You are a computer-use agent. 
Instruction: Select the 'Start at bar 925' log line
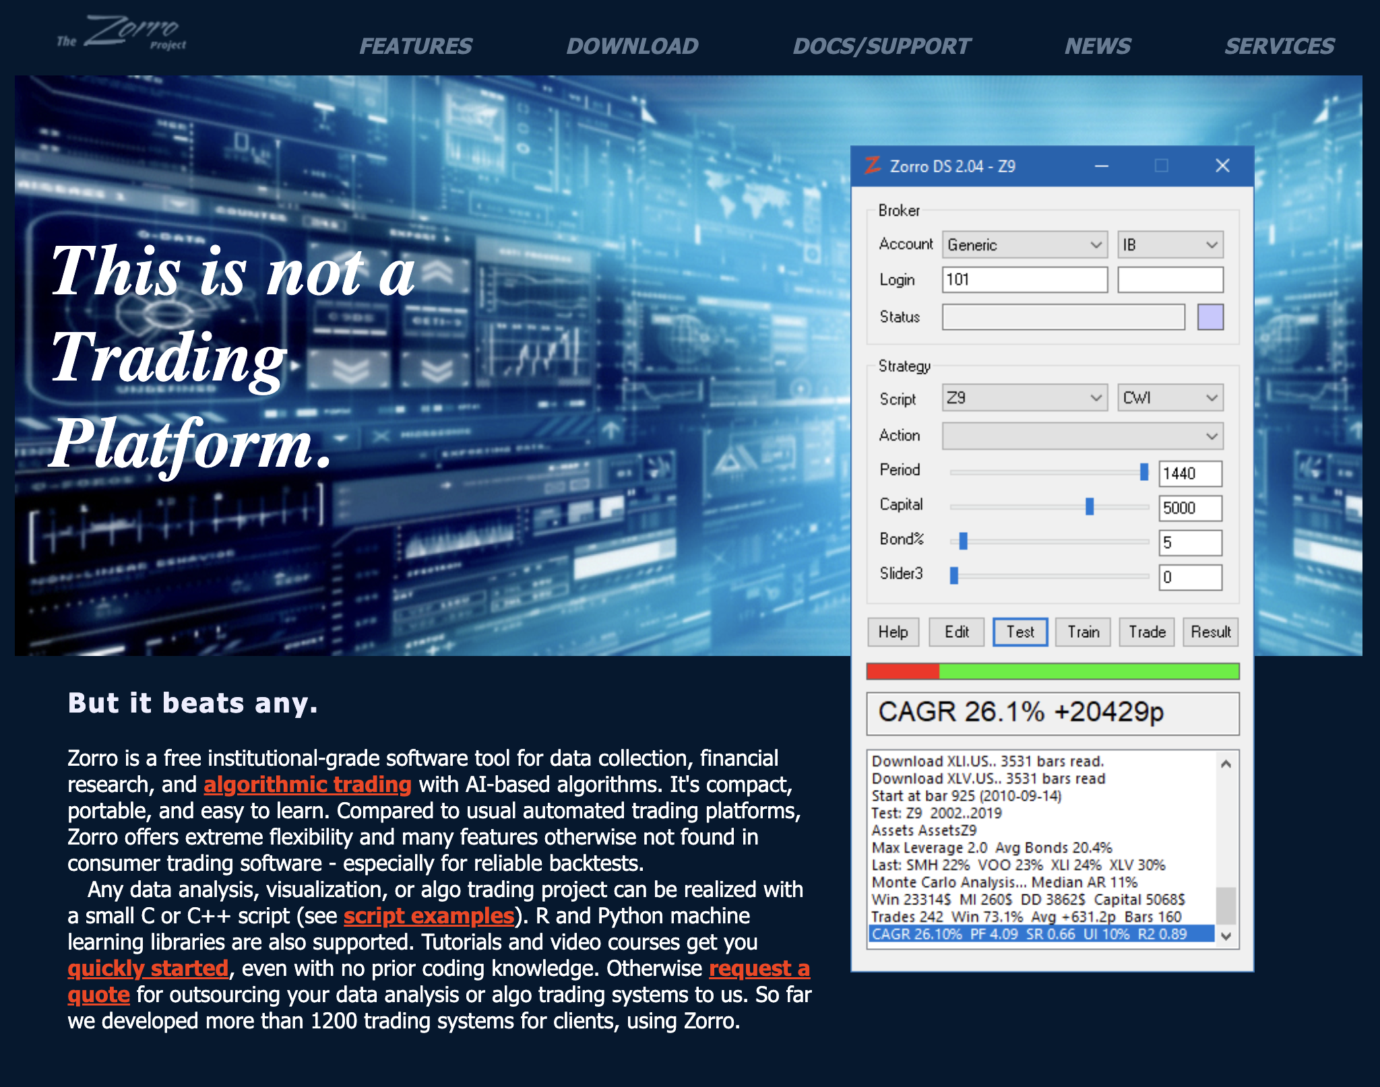(x=966, y=795)
